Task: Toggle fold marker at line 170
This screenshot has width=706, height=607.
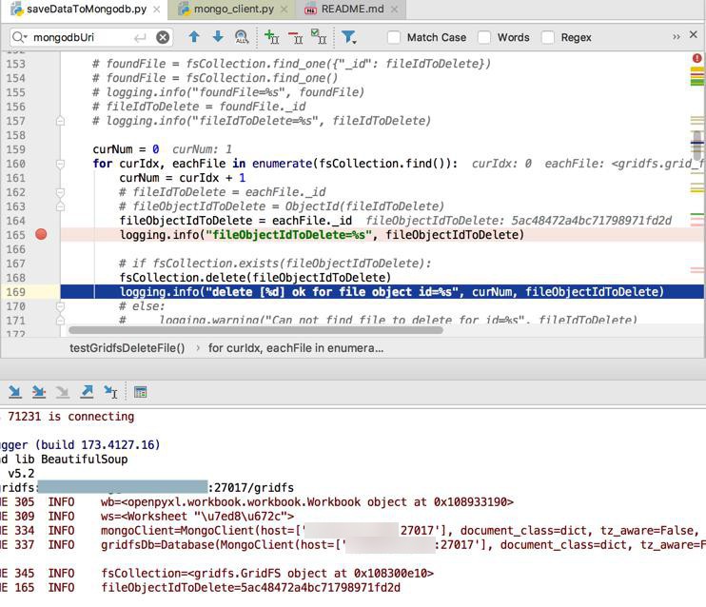Action: click(60, 306)
